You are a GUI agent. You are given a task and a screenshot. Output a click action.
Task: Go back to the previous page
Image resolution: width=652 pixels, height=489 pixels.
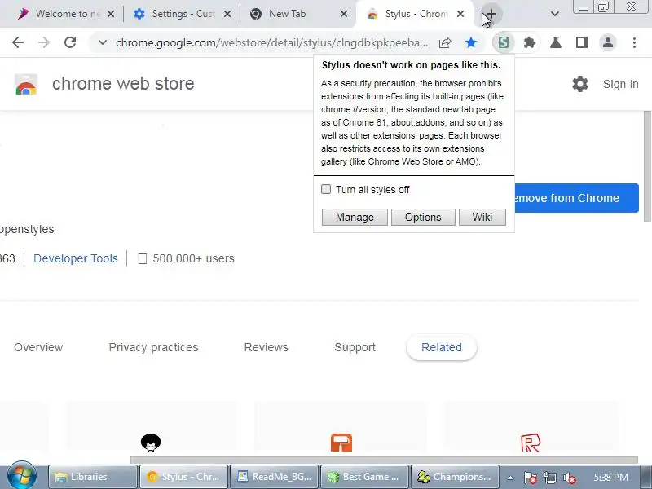(18, 42)
